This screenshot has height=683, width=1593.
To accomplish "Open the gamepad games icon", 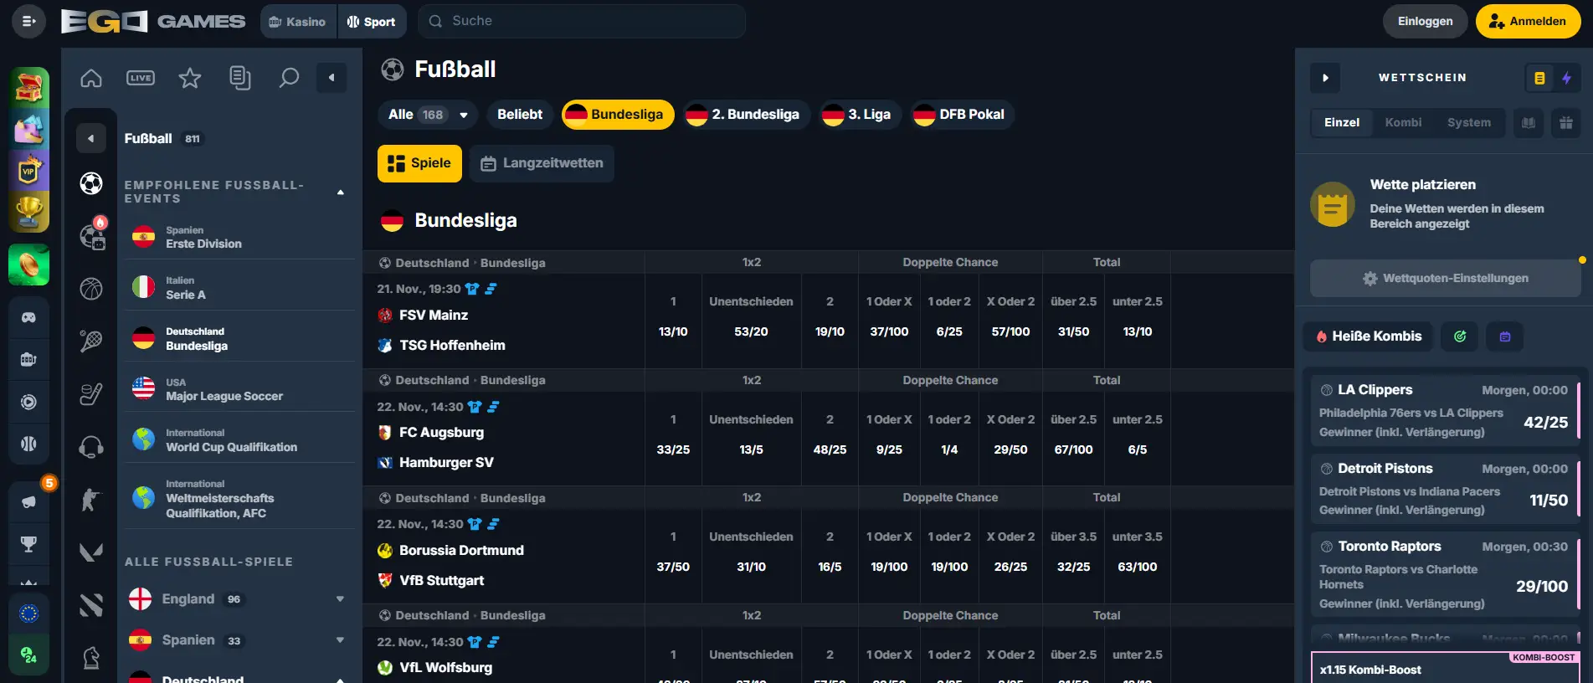I will point(28,317).
